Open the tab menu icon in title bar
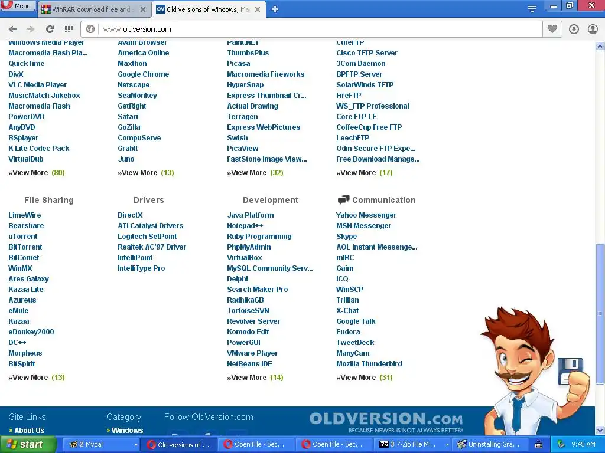The height and width of the screenshot is (453, 605). (x=532, y=9)
